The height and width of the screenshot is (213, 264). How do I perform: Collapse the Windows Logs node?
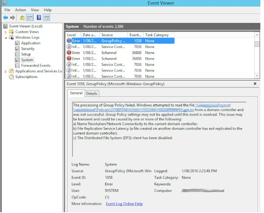point(6,38)
